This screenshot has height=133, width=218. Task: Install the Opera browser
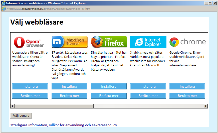click(30, 86)
